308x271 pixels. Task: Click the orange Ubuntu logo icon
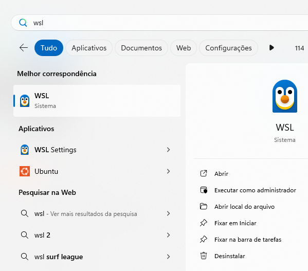click(25, 171)
